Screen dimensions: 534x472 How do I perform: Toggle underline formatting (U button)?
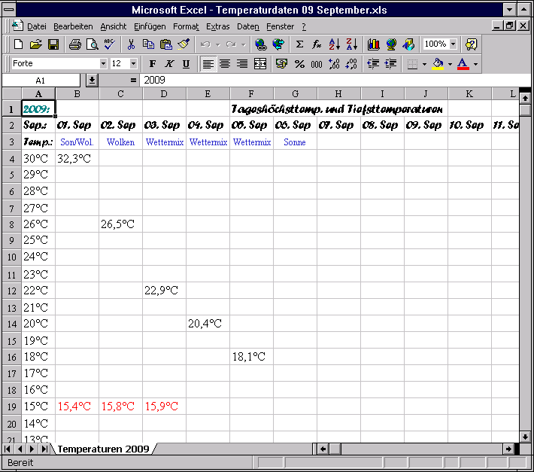coord(186,64)
